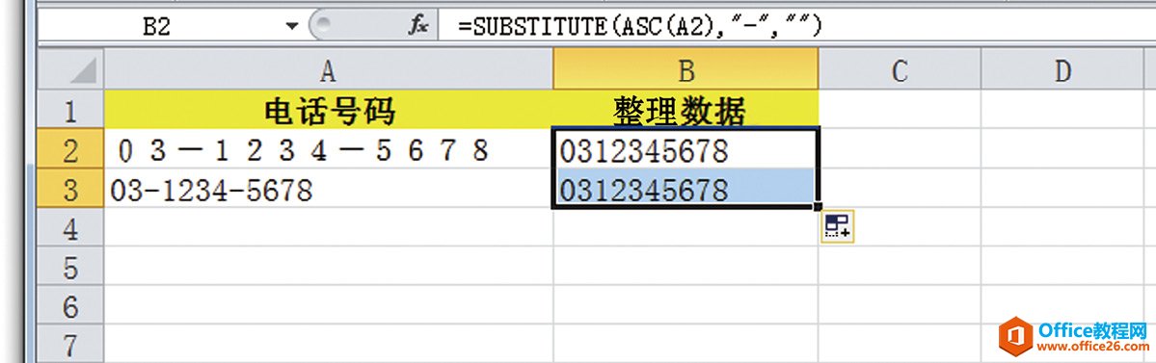Select row 1 header
1156x363 pixels.
click(71, 111)
